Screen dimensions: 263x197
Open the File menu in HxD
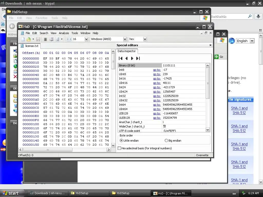28,33
